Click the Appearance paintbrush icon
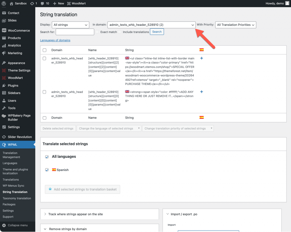 click(4, 63)
